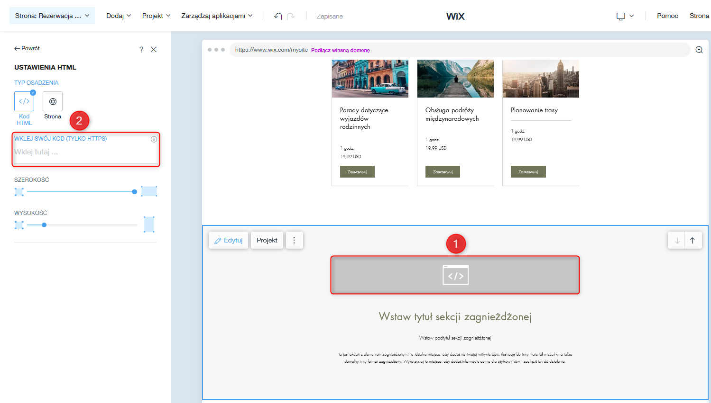Select the Kod HTML embed type
This screenshot has height=403, width=711.
tap(24, 101)
